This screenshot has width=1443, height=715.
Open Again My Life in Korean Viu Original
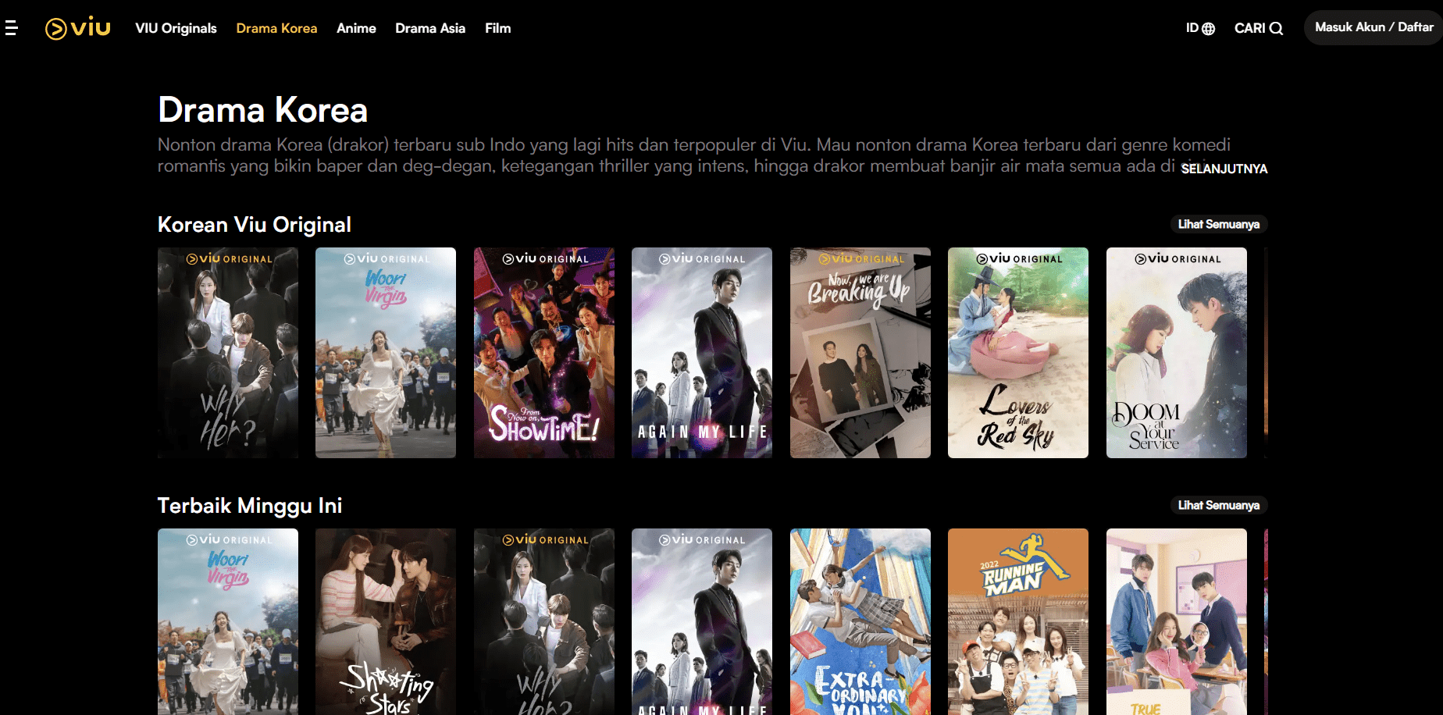(702, 353)
